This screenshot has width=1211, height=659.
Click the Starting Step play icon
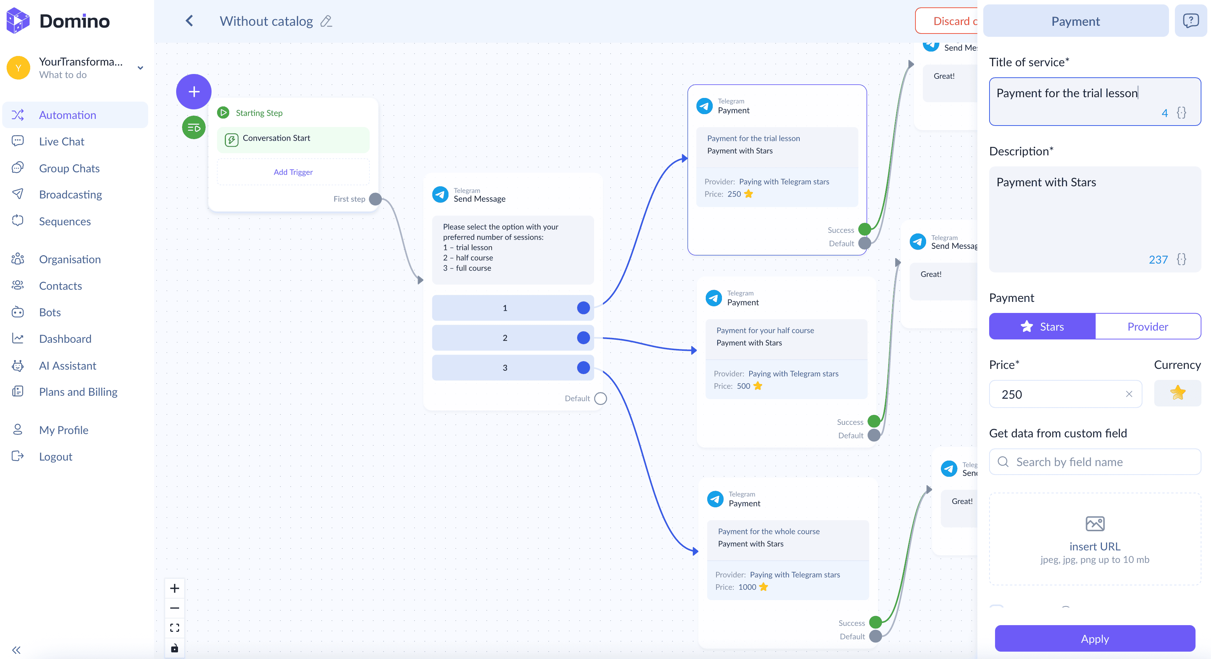223,113
